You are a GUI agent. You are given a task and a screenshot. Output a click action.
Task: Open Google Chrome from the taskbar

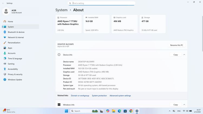(131, 111)
